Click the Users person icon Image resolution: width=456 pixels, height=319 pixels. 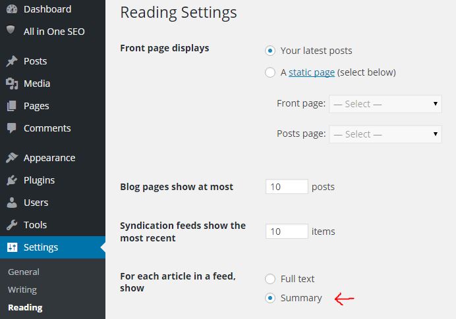[12, 203]
